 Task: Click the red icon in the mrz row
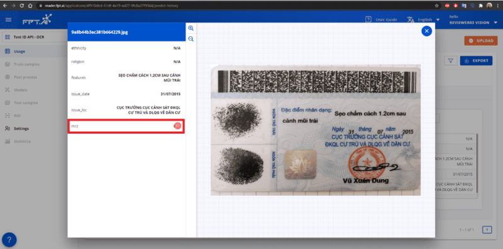[x=177, y=126]
